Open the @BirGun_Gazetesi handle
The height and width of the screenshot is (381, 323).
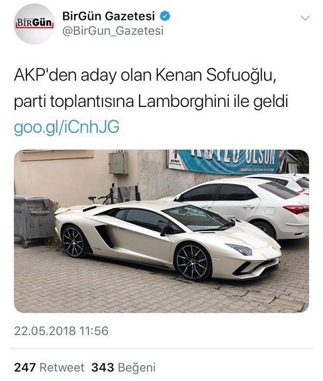click(113, 31)
